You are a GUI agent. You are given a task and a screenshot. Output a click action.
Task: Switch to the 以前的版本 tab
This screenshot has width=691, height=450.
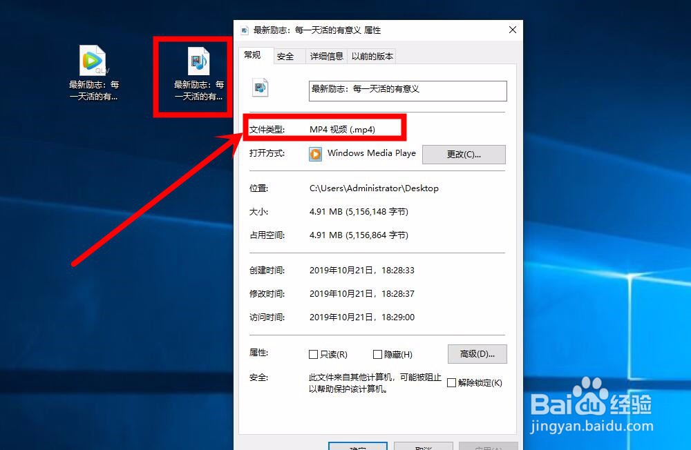372,56
